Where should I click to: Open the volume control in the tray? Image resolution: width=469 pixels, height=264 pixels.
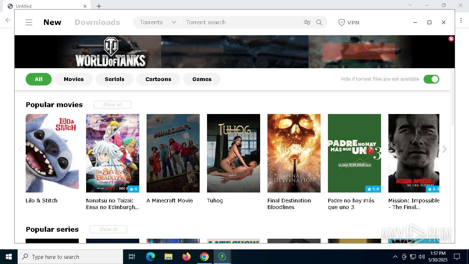(421, 257)
